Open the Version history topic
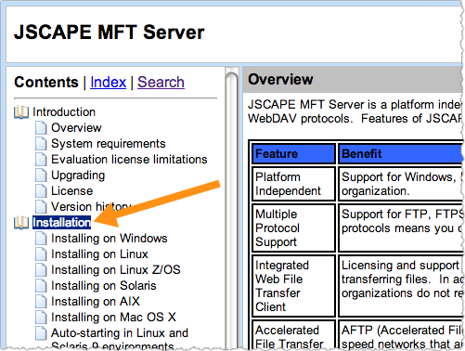 click(91, 206)
